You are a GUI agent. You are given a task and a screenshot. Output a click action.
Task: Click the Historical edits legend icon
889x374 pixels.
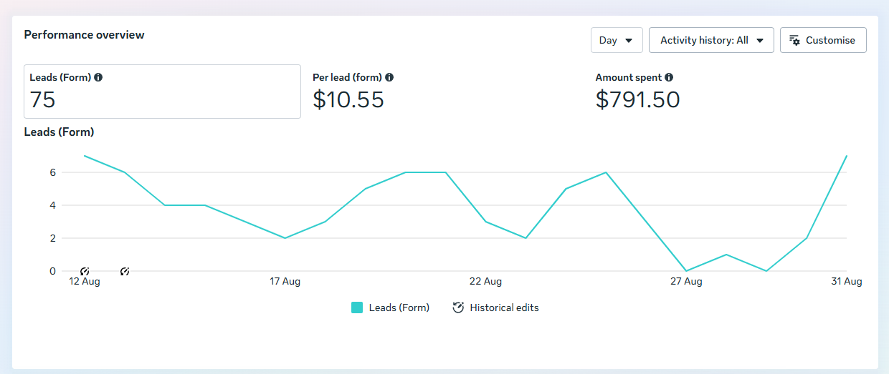click(458, 307)
